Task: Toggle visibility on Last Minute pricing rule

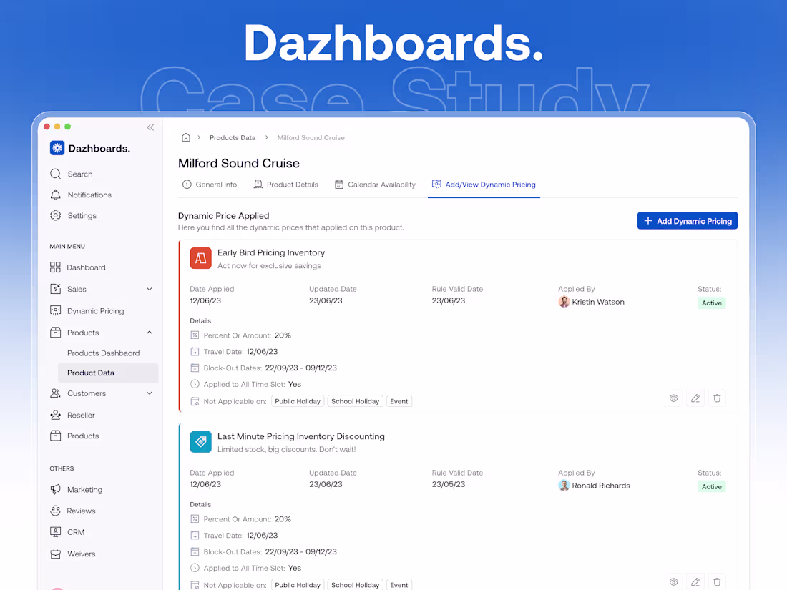Action: (x=673, y=581)
